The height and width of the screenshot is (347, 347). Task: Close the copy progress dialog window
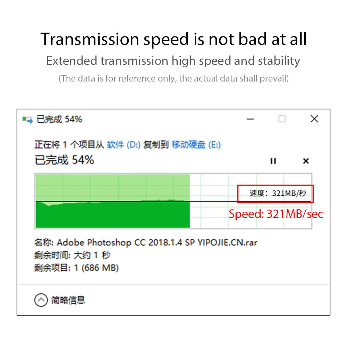[314, 119]
